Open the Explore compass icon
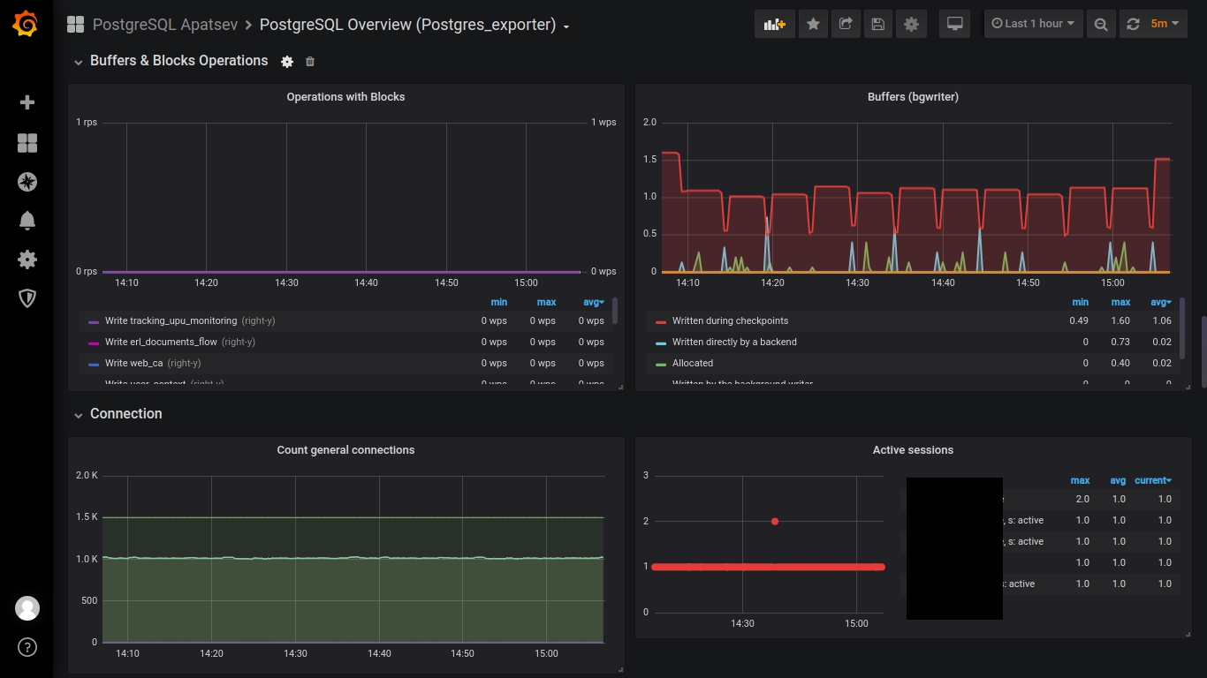The width and height of the screenshot is (1207, 678). pyautogui.click(x=27, y=182)
